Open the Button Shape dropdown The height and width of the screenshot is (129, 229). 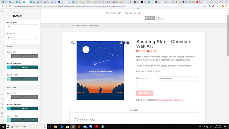pos(23,26)
